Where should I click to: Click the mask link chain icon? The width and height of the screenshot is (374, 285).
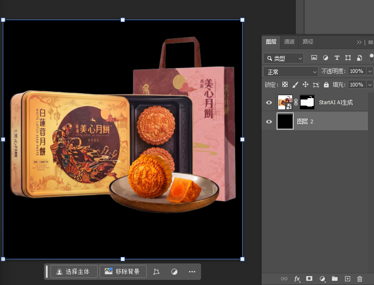(x=296, y=102)
